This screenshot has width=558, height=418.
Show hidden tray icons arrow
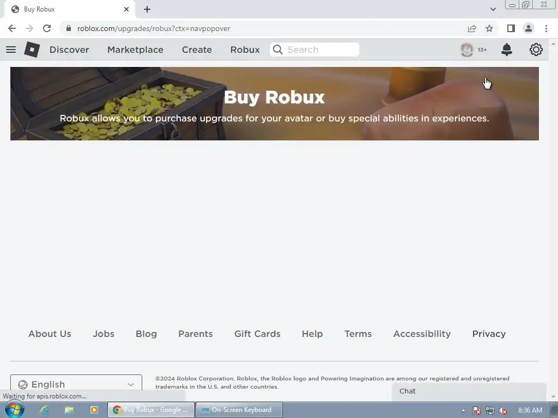[x=463, y=410]
